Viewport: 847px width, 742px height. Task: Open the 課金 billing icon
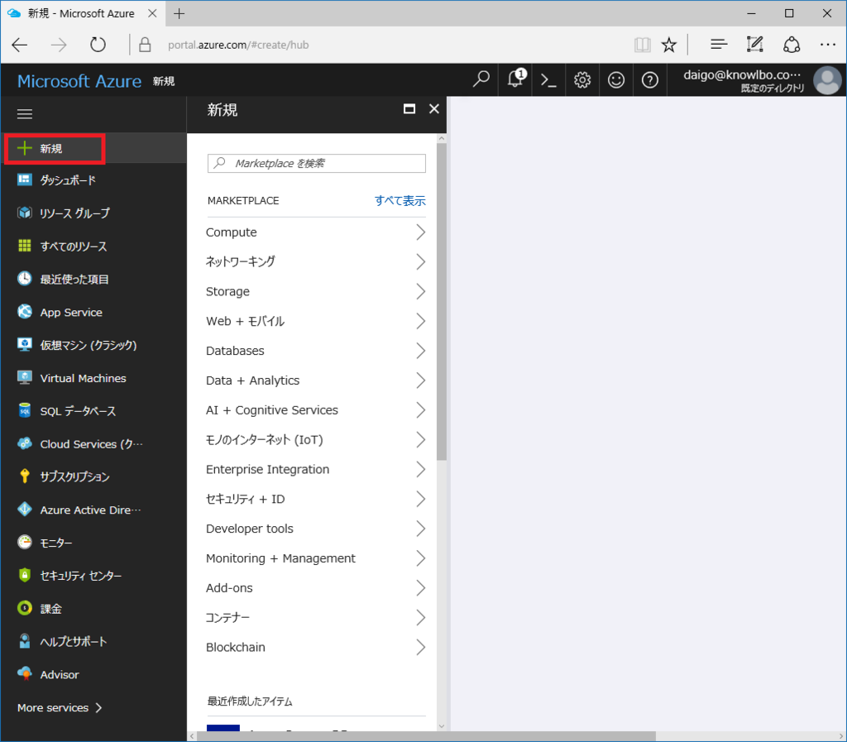[x=24, y=608]
